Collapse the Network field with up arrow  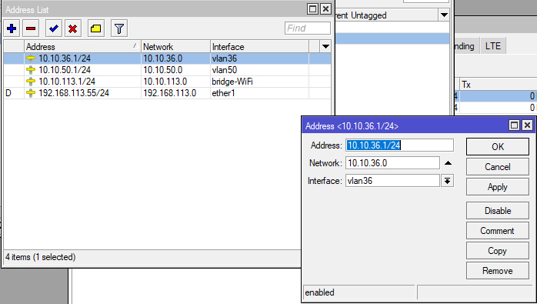coord(448,163)
